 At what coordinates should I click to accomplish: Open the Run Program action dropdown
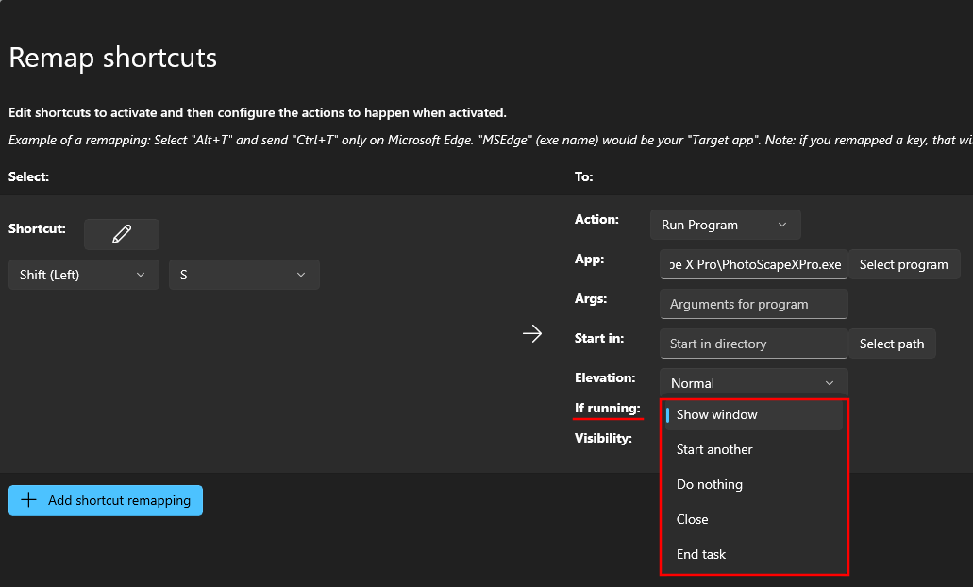point(726,225)
